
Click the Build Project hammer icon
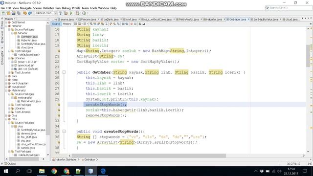click(x=61, y=13)
